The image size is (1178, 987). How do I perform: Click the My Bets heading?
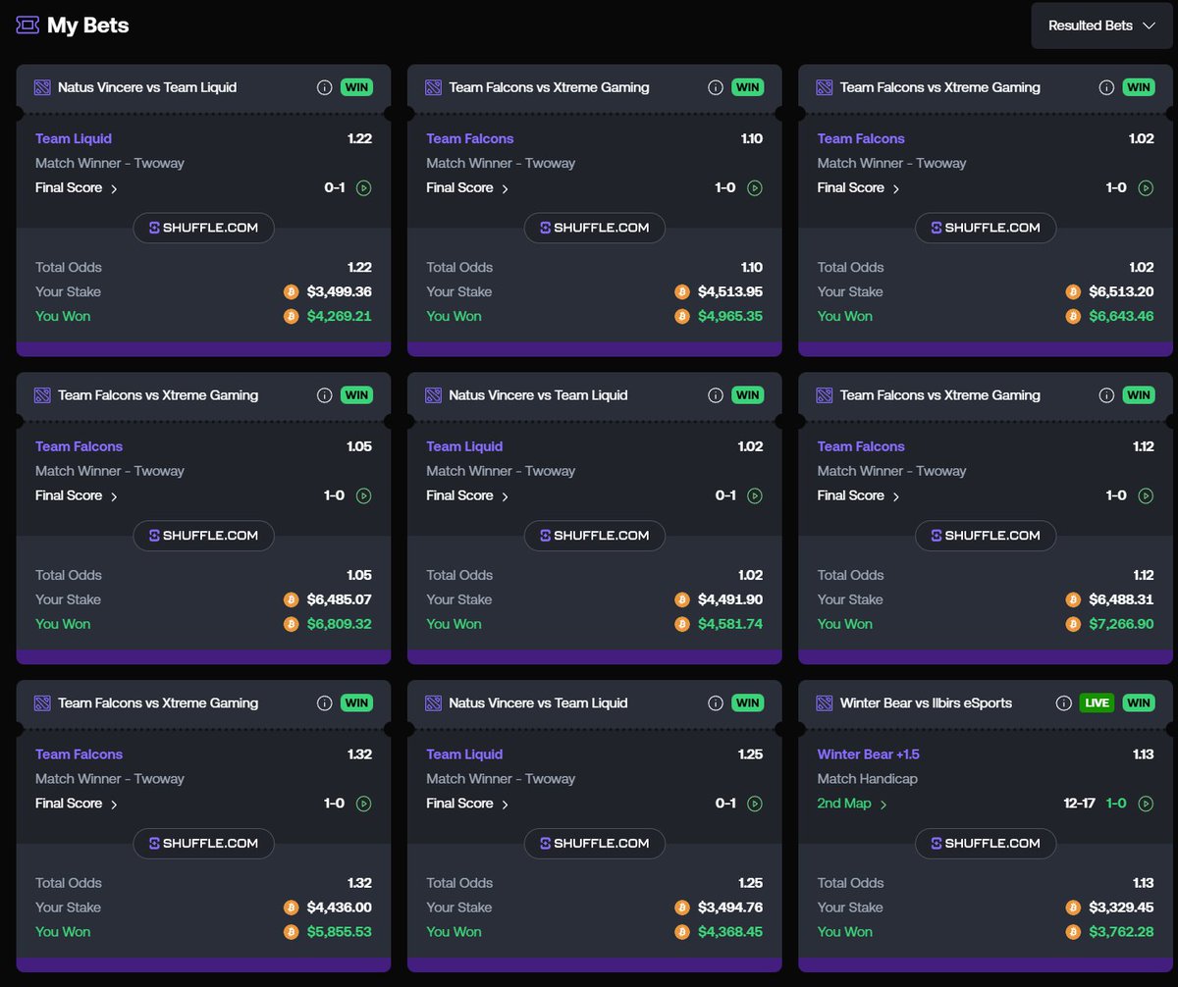coord(87,26)
